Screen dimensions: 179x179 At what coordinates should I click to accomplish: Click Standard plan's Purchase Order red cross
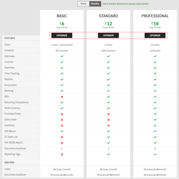pyautogui.click(x=108, y=114)
